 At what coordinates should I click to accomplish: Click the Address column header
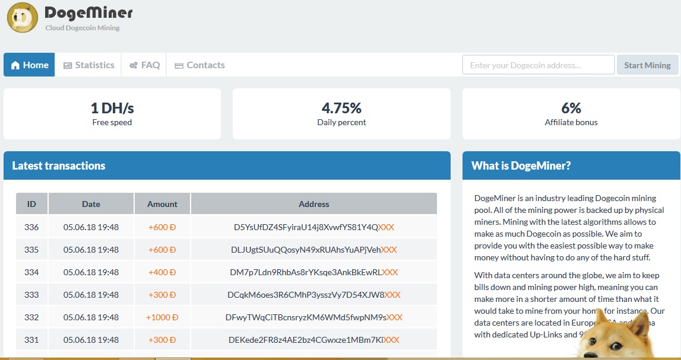click(x=313, y=204)
